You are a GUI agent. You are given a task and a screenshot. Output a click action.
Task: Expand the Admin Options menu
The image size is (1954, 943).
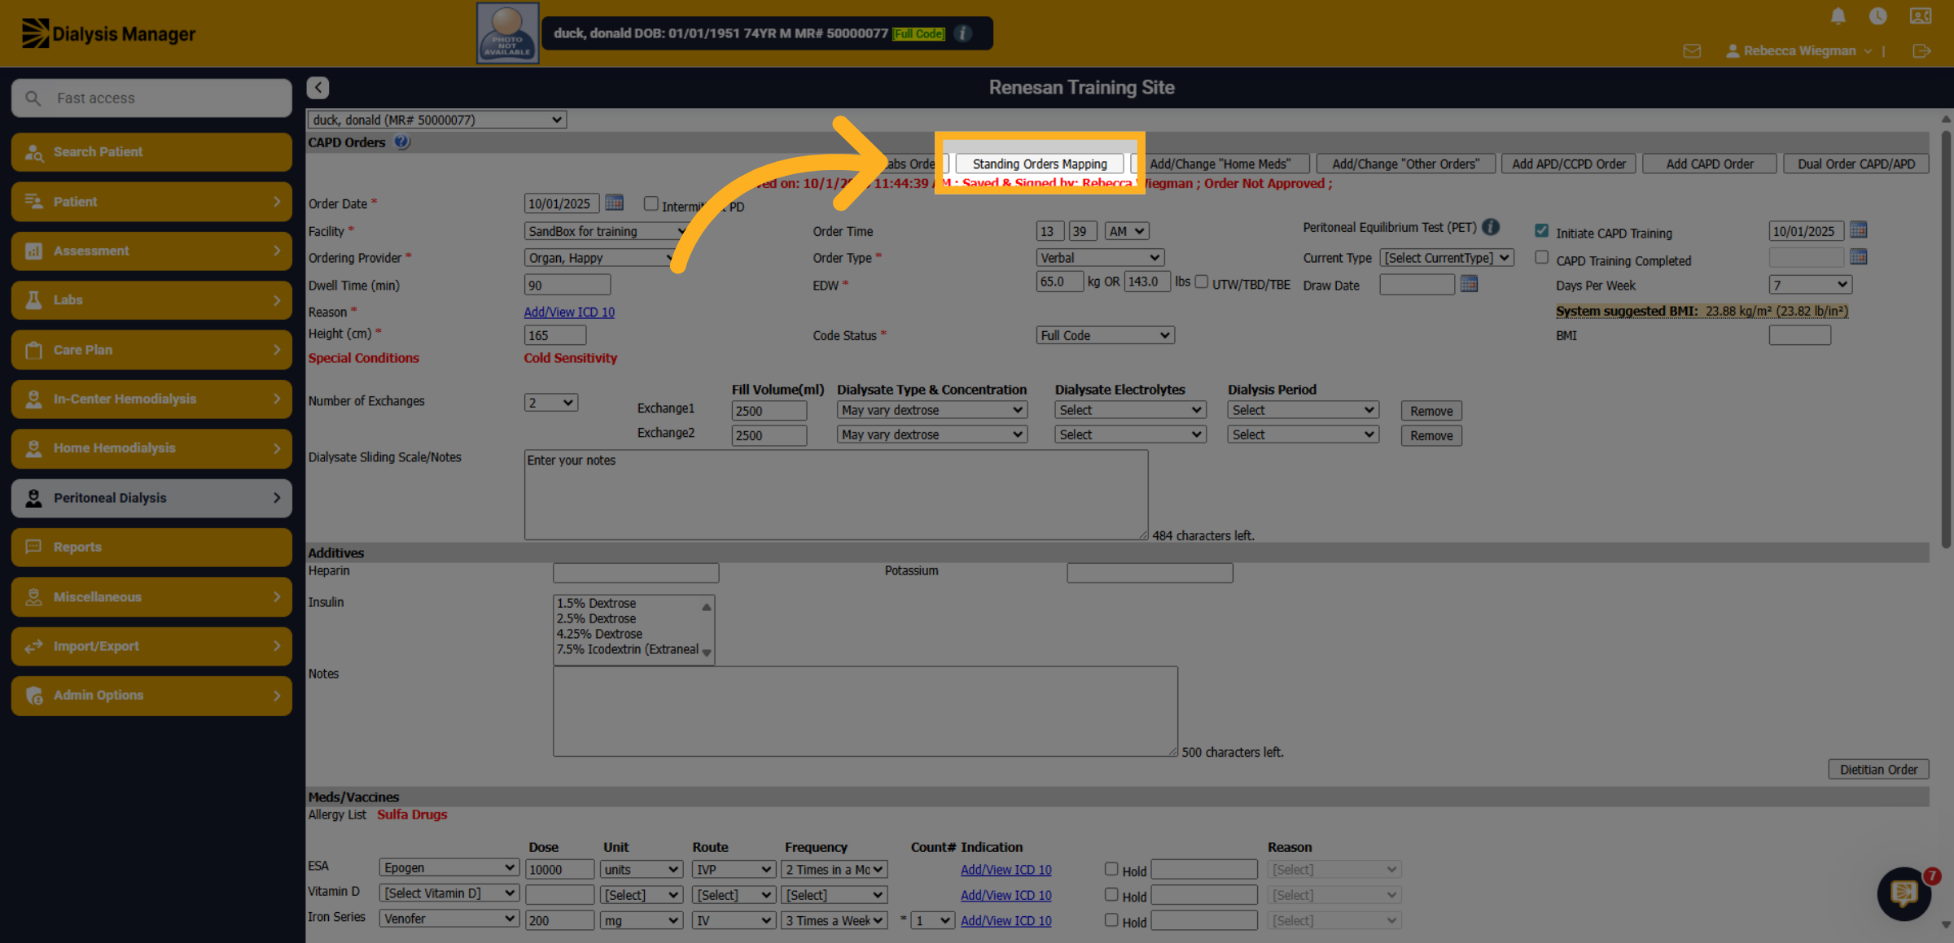click(151, 696)
